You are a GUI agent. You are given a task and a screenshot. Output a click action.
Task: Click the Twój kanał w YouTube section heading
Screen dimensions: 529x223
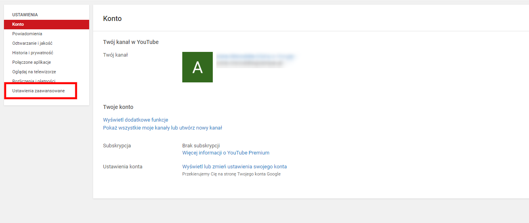coord(131,42)
